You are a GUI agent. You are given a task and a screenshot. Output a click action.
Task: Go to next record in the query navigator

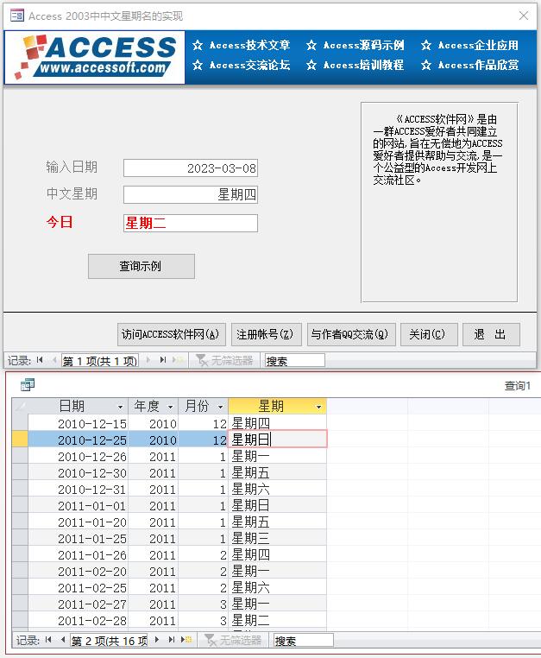click(x=156, y=640)
